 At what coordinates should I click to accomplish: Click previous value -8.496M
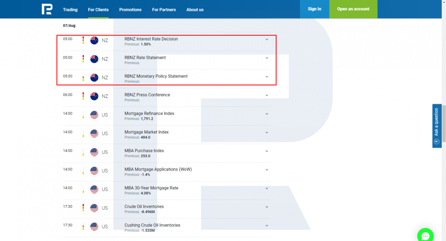[x=148, y=212]
